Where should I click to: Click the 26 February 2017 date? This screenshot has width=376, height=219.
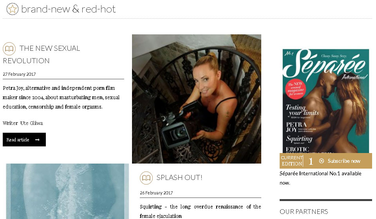(156, 193)
